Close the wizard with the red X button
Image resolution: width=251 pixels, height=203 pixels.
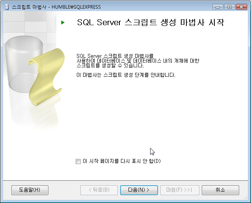[x=241, y=7]
